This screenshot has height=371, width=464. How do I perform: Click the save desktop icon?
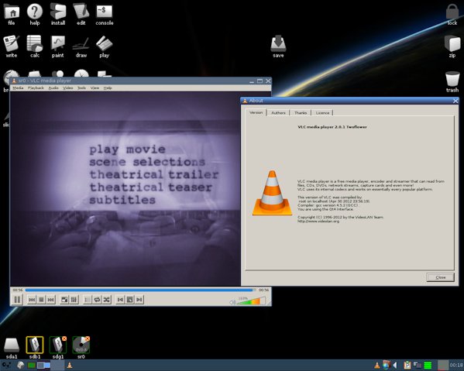(278, 46)
